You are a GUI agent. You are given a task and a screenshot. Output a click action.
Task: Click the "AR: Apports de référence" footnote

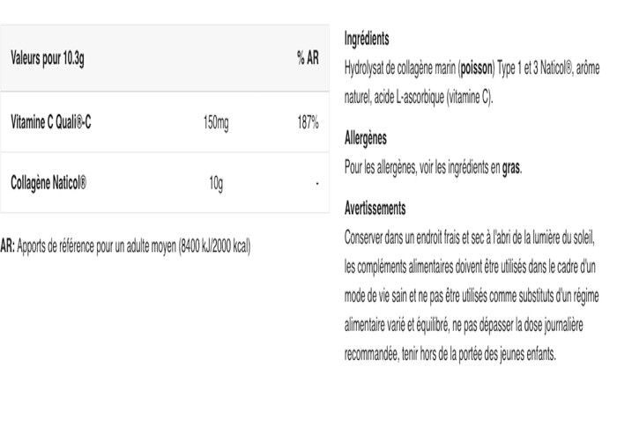[126, 246]
